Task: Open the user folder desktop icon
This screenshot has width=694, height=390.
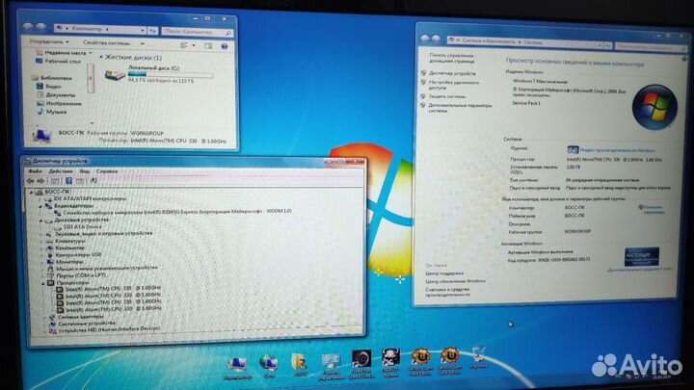Action: pos(299,365)
